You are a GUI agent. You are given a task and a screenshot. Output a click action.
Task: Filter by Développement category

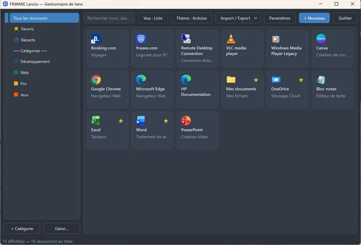[x=35, y=62]
